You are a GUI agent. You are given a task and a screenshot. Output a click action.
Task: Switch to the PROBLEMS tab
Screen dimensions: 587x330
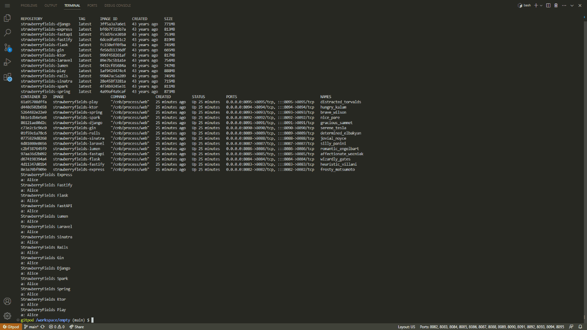pyautogui.click(x=29, y=5)
